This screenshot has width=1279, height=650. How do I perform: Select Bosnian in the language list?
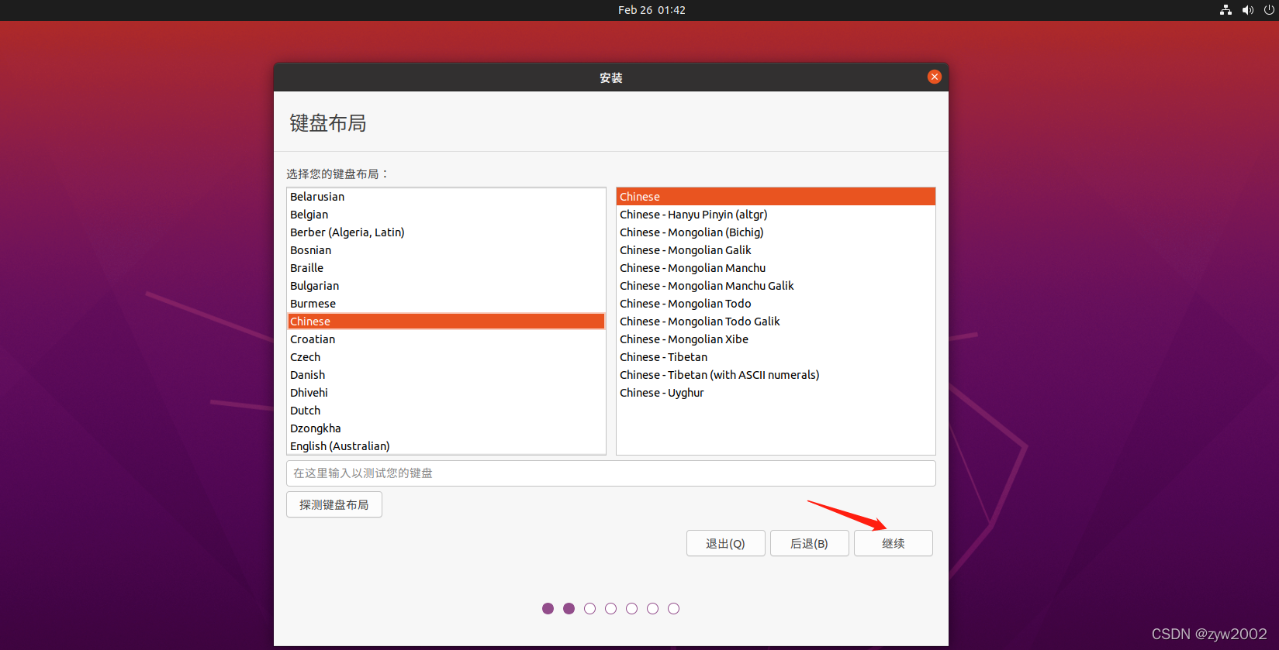point(446,250)
